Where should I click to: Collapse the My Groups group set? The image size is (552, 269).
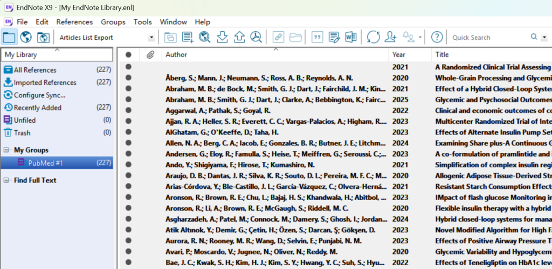tap(6, 150)
